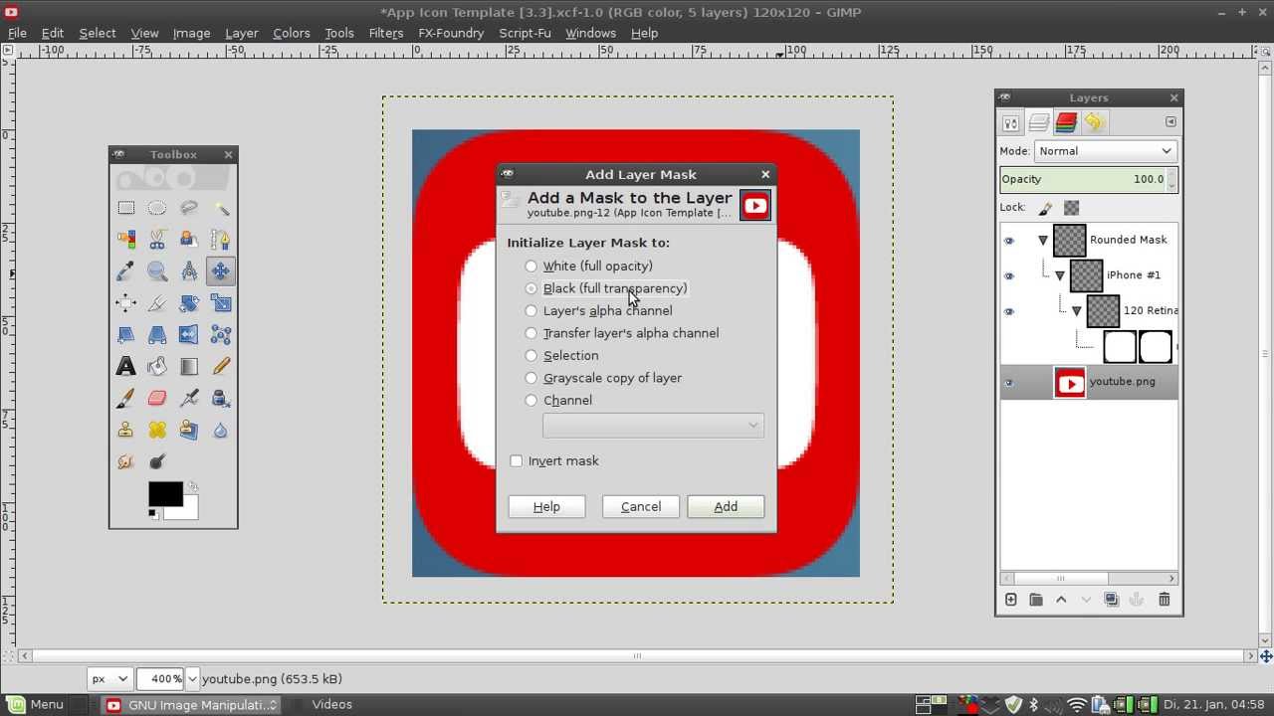This screenshot has height=716, width=1274.
Task: Choose Layer's alpha channel option
Action: 598,311
